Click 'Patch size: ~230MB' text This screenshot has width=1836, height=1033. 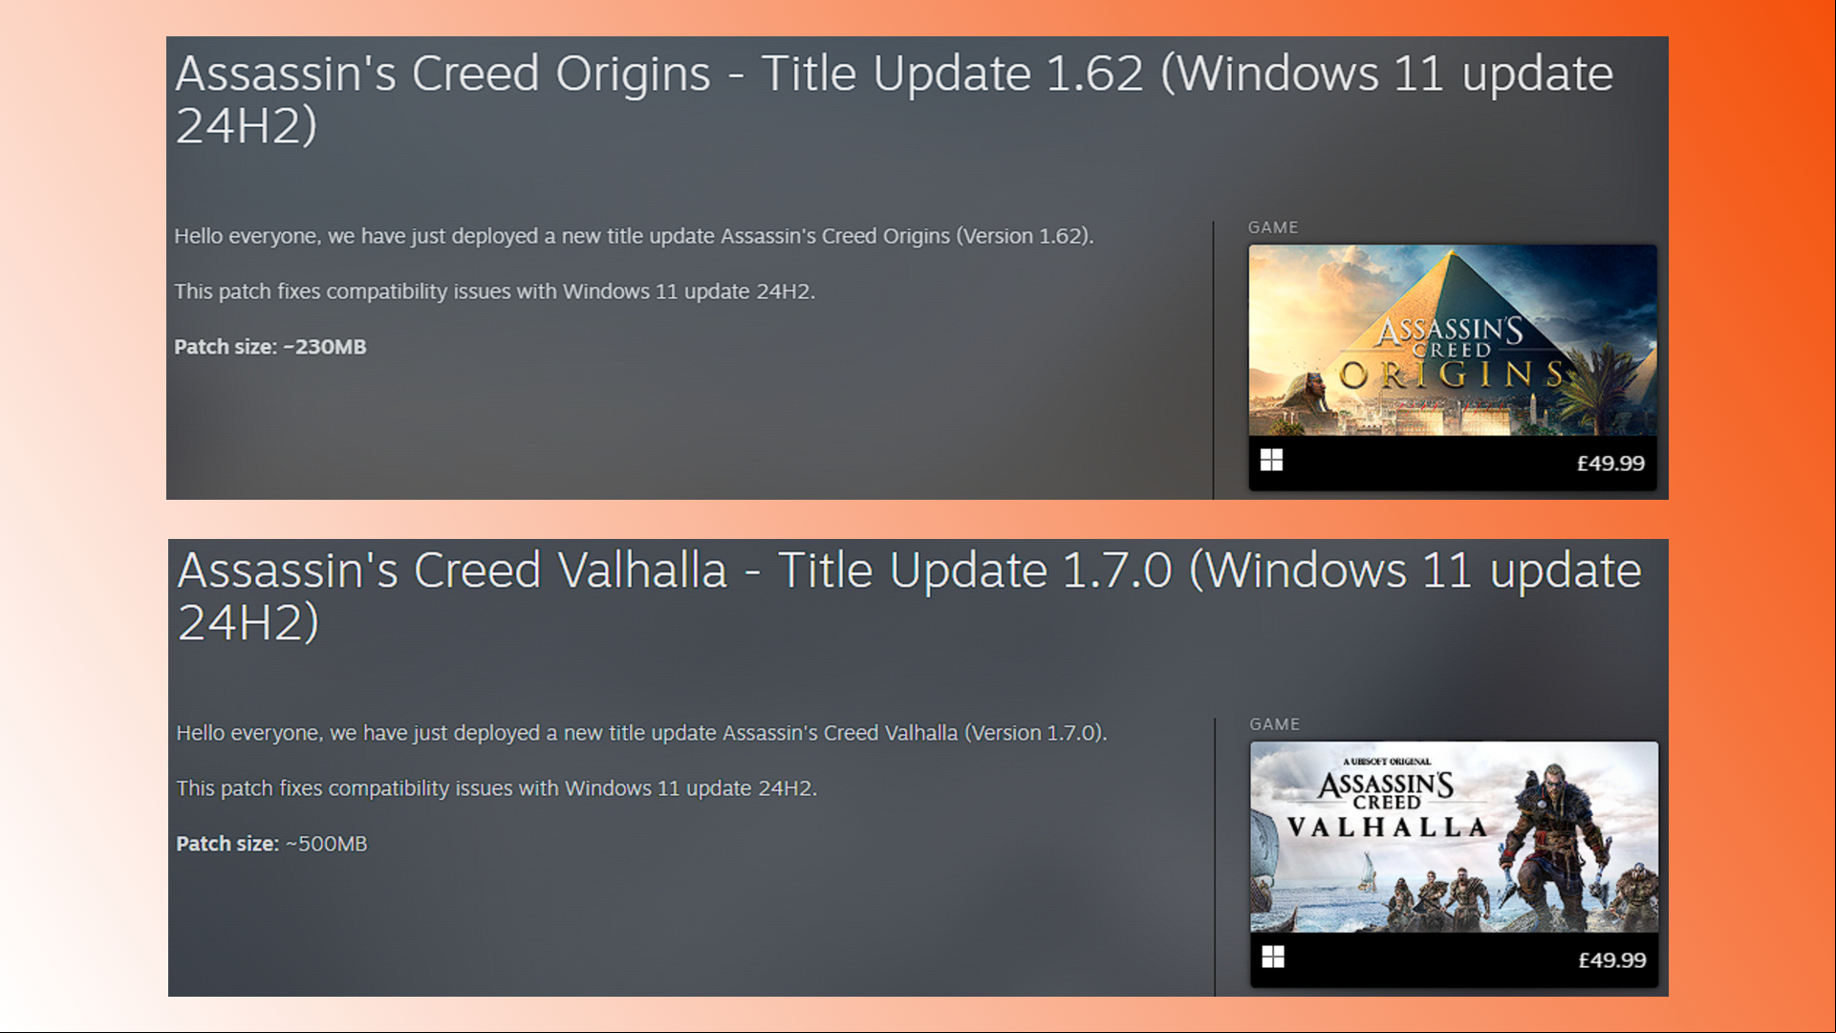[270, 347]
